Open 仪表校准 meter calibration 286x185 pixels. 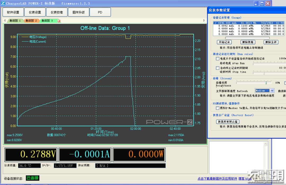tap(57, 12)
